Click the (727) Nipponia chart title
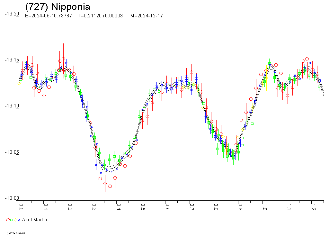 click(58, 7)
